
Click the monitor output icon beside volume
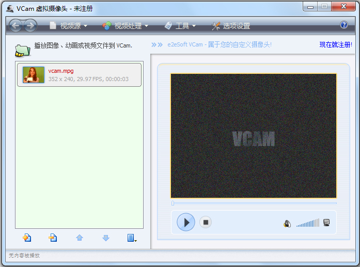tap(326, 223)
